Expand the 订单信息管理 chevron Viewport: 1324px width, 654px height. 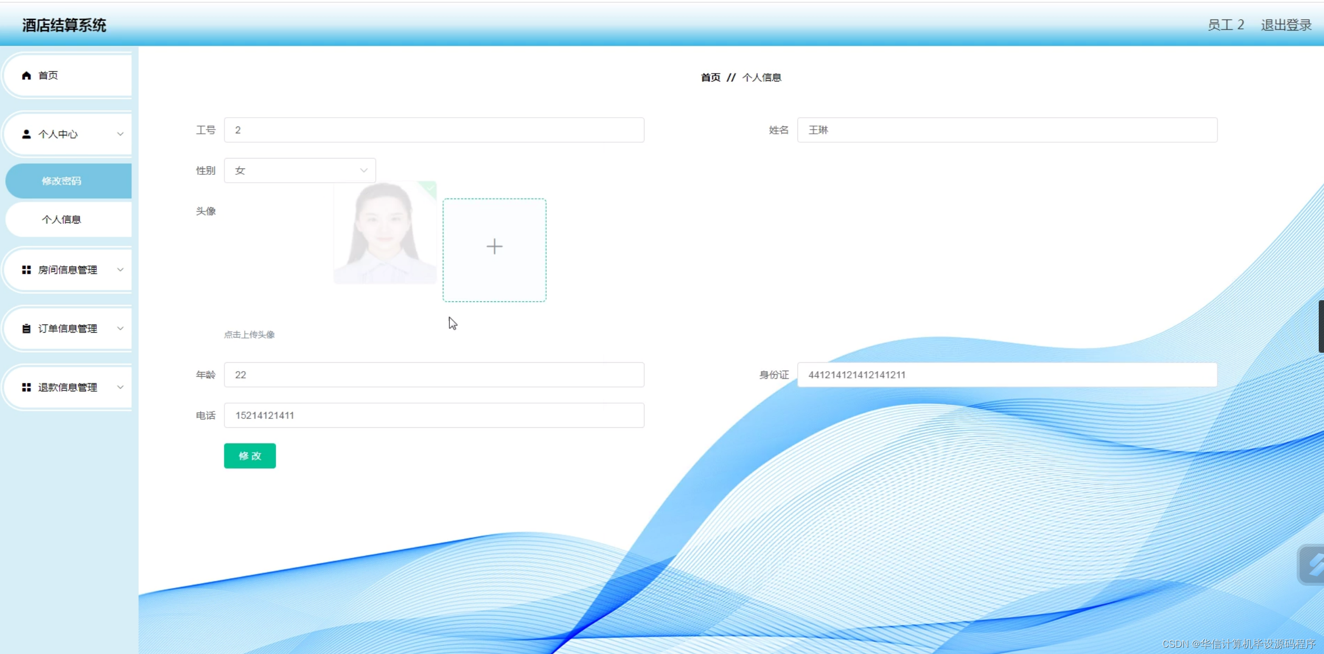tap(120, 329)
